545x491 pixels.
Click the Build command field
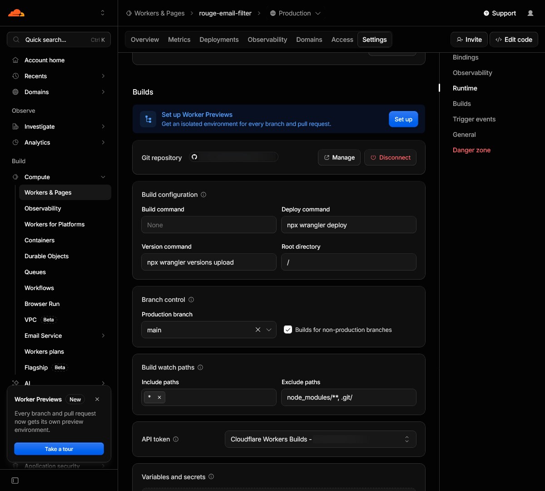point(209,225)
